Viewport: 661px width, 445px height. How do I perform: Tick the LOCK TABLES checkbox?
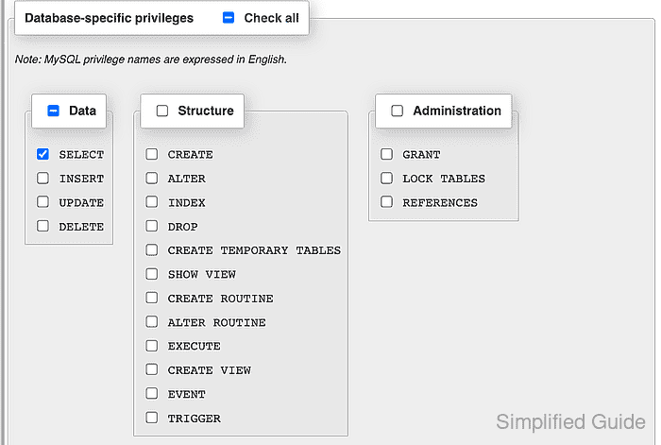click(x=386, y=178)
